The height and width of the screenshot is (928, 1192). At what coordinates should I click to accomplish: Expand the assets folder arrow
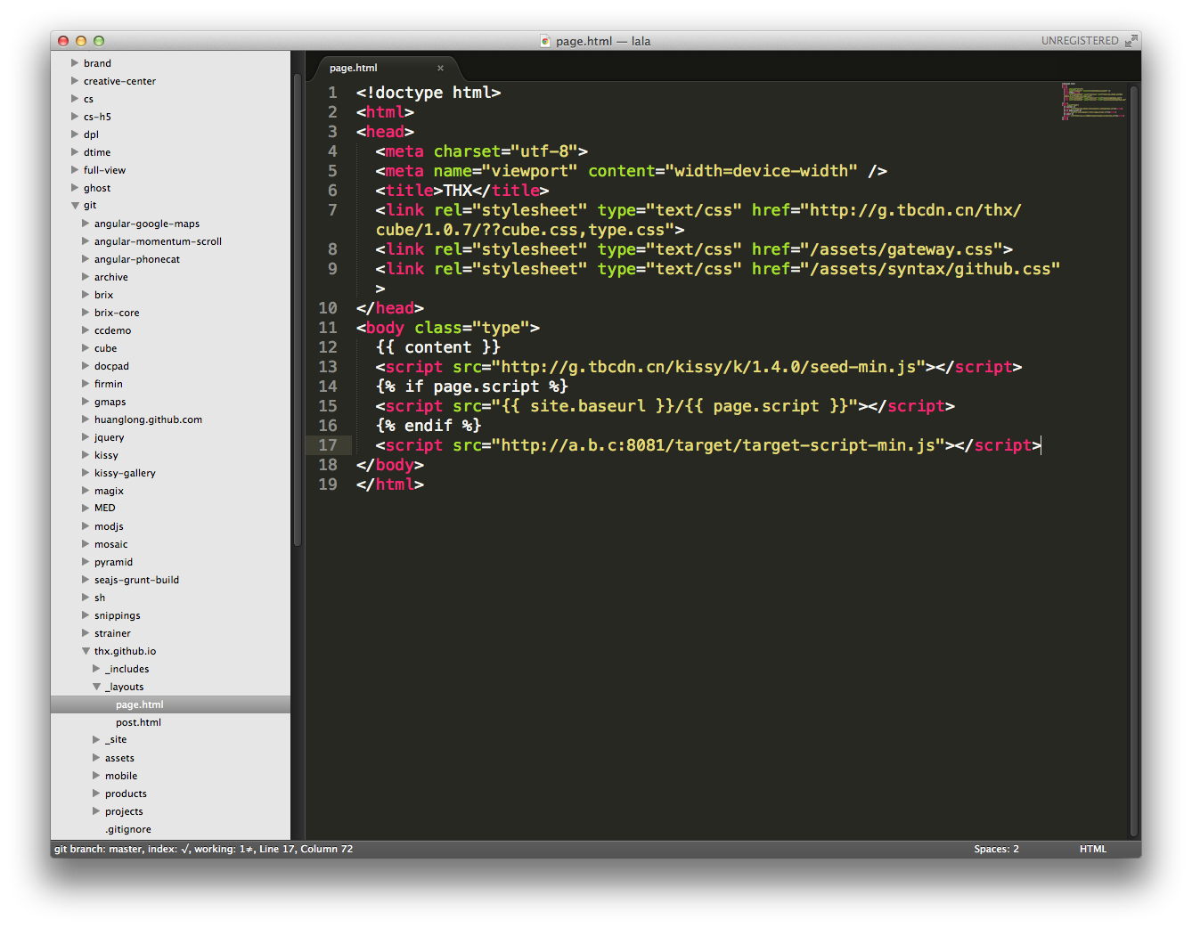coord(96,758)
